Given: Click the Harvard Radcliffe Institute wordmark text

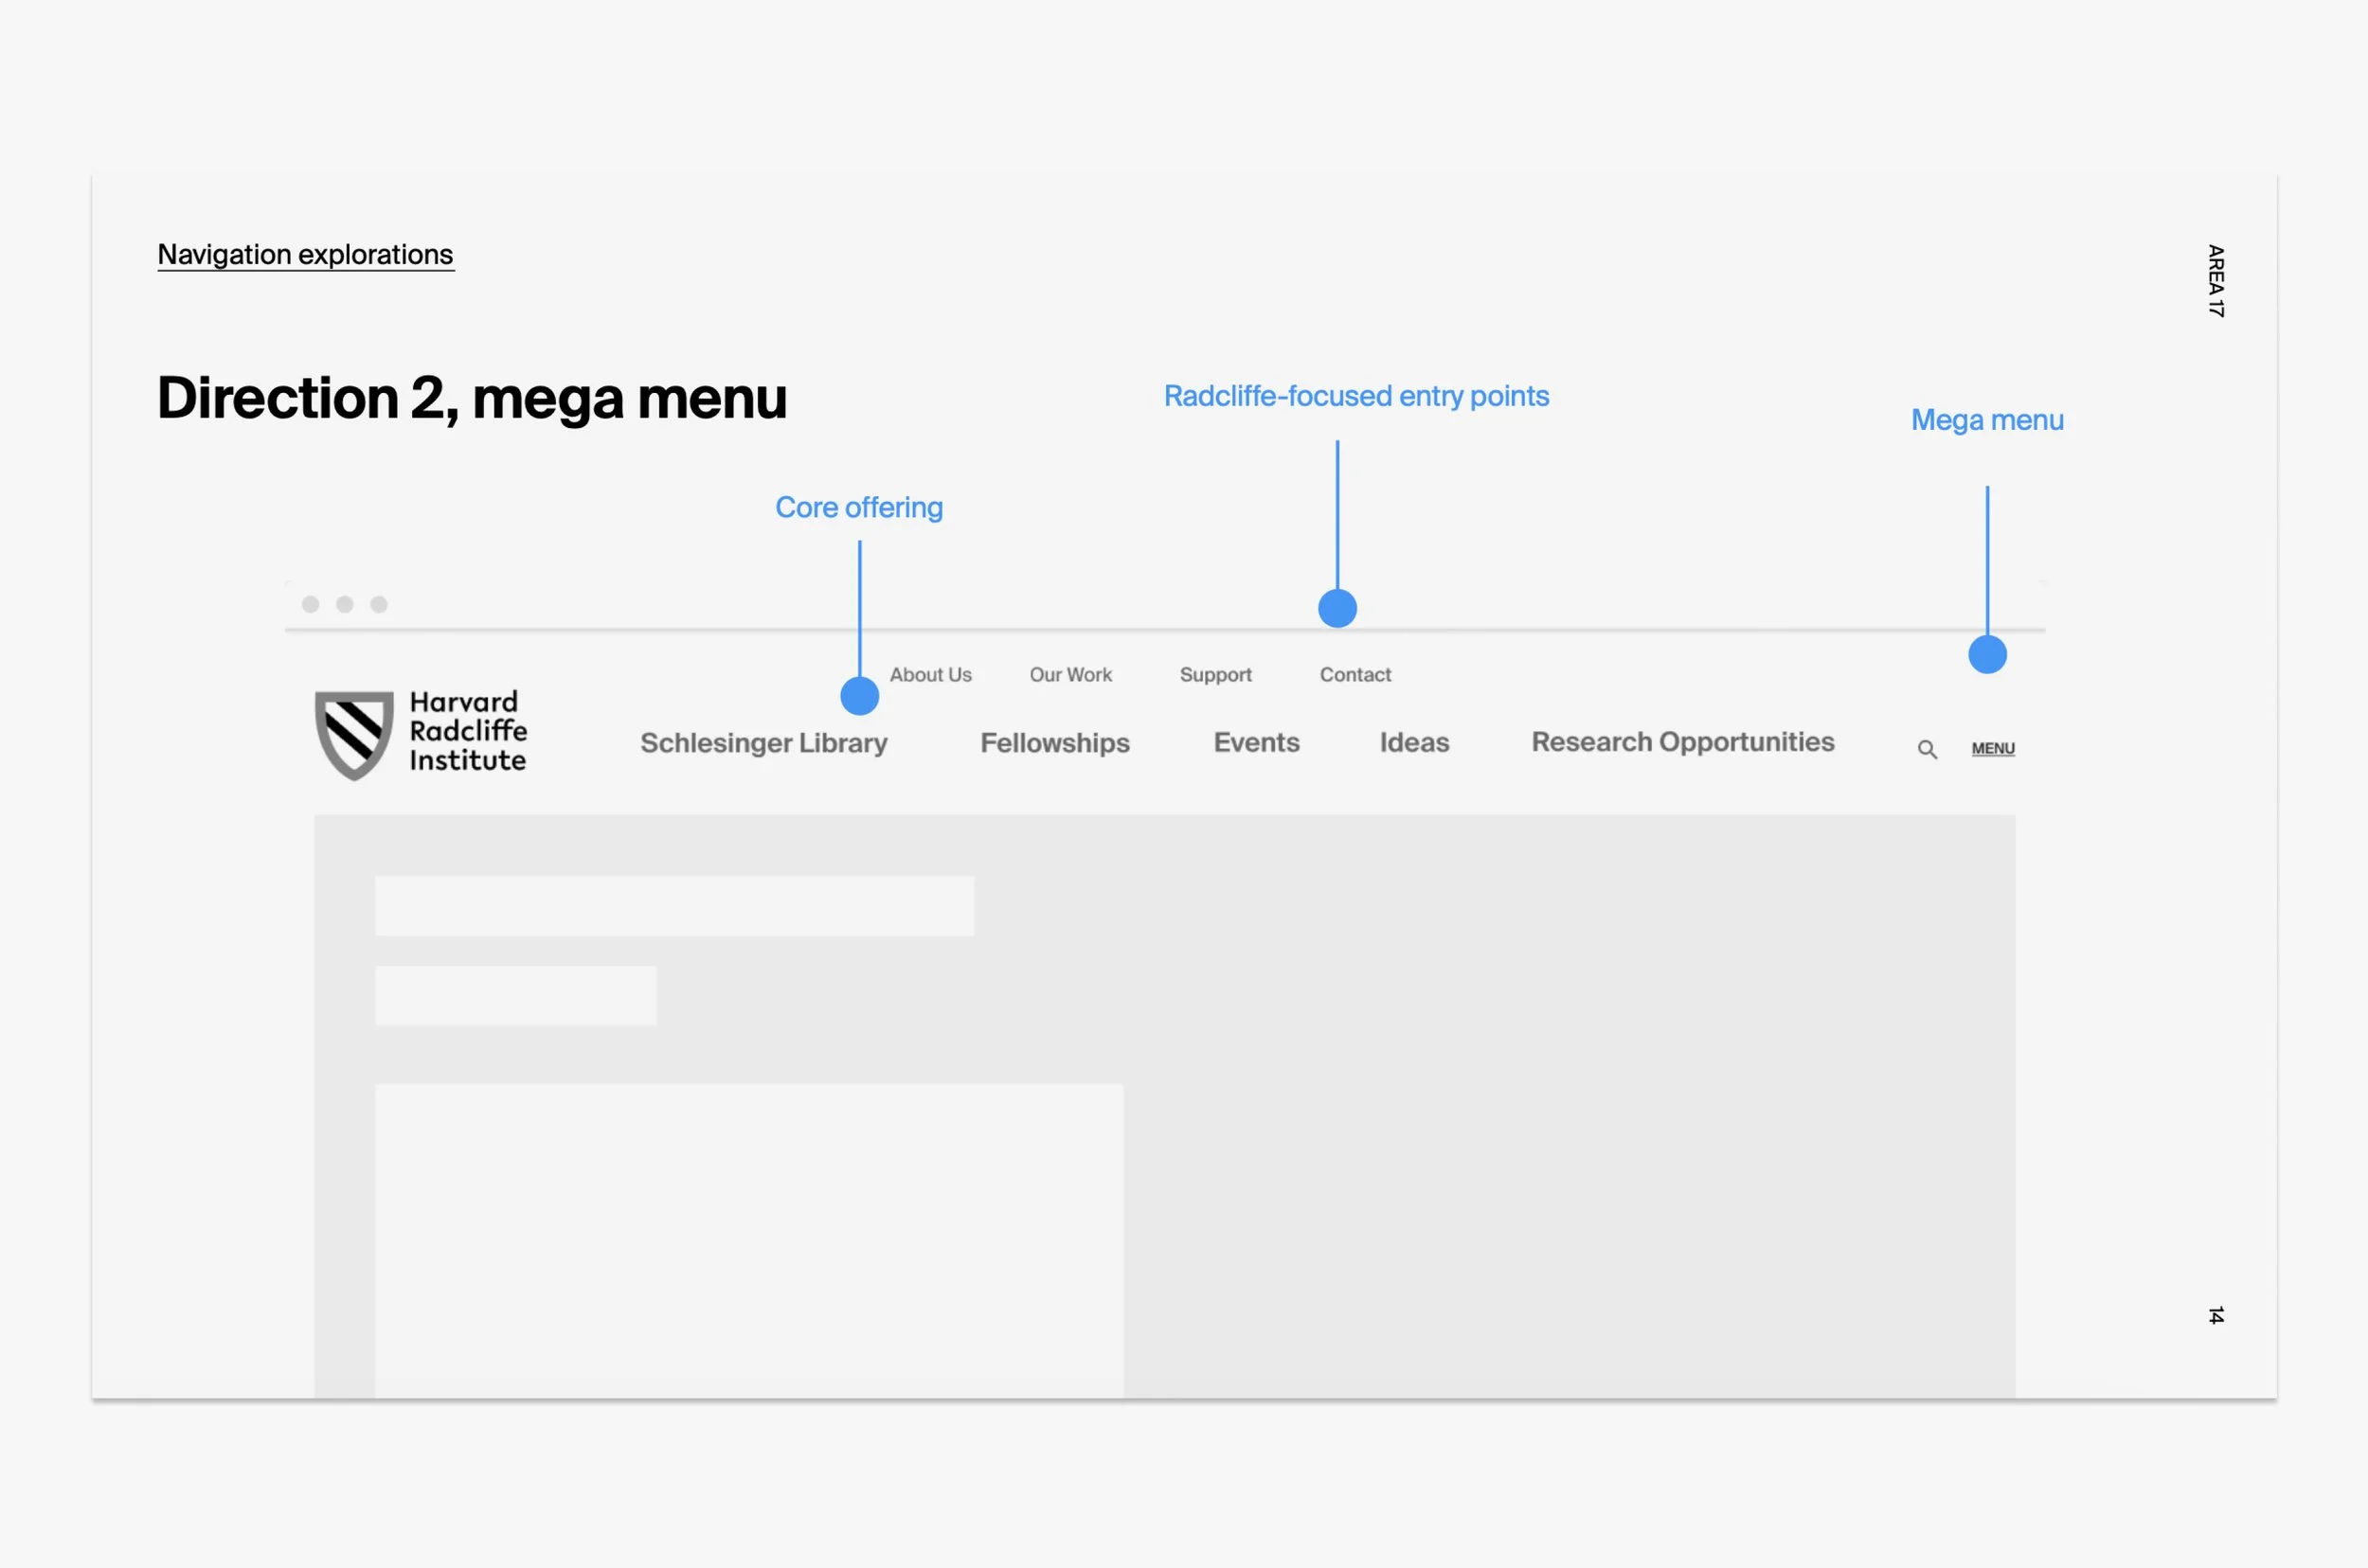Looking at the screenshot, I should [467, 731].
